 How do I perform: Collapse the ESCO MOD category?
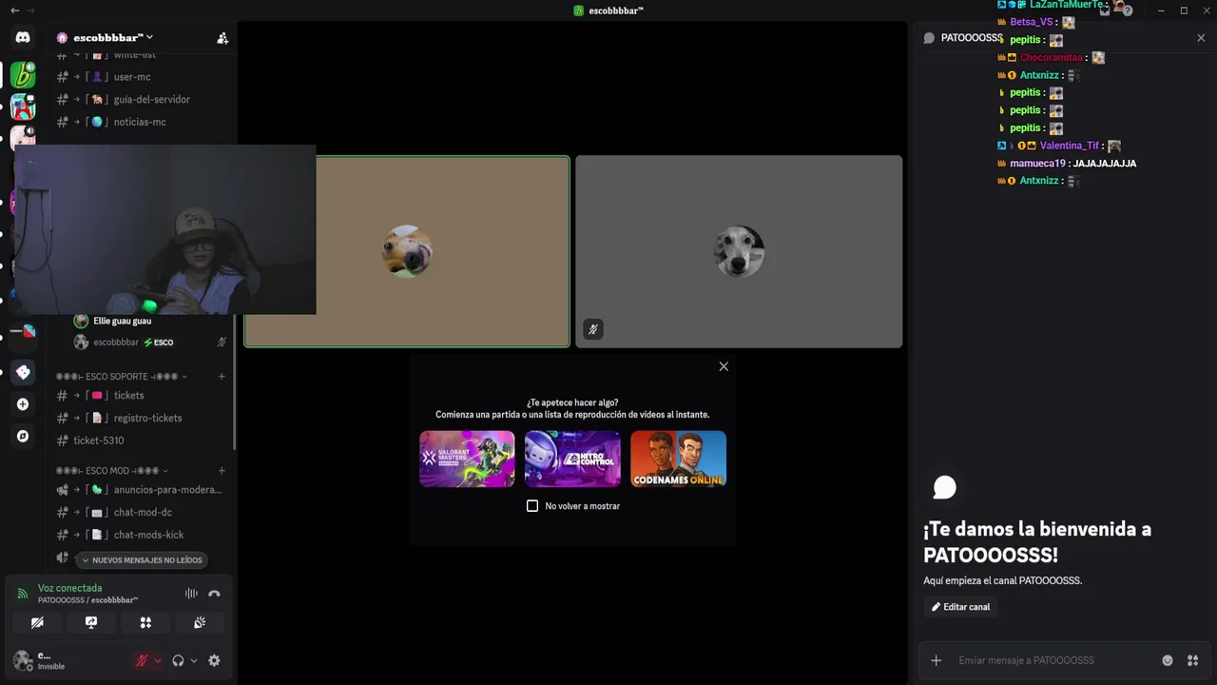(x=112, y=470)
